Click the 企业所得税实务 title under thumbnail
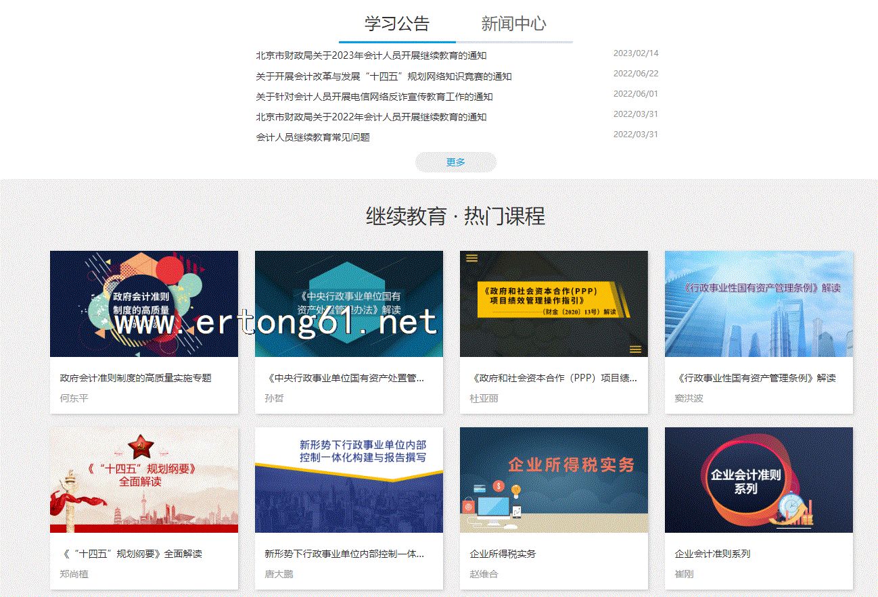 (503, 554)
